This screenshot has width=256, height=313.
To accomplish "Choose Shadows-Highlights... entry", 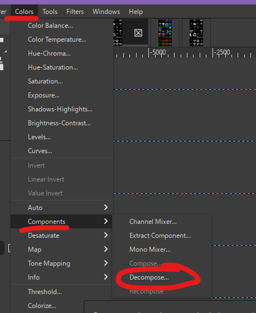I will pyautogui.click(x=62, y=109).
